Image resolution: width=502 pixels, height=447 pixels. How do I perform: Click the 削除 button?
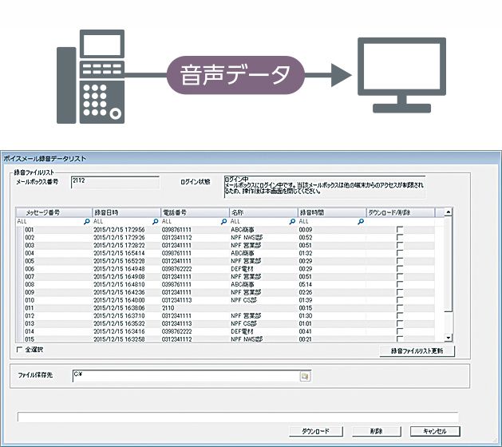point(376,431)
